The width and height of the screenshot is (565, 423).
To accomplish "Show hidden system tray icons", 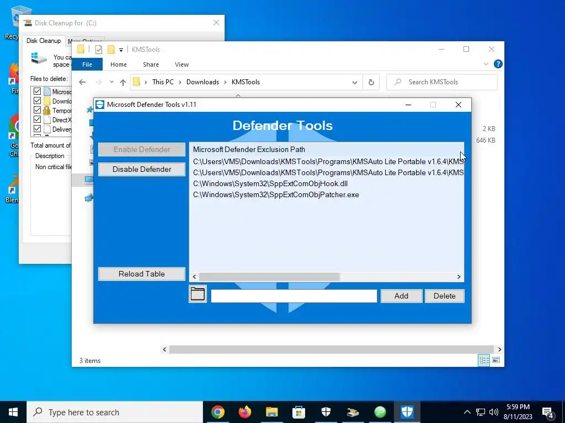I will (467, 412).
